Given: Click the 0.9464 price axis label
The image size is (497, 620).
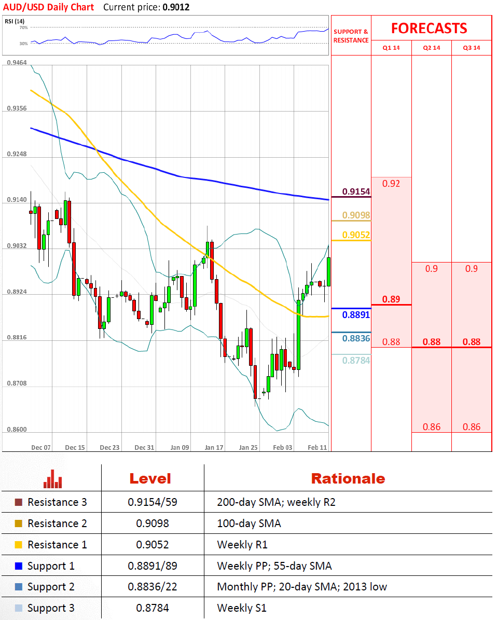Looking at the screenshot, I should coord(17,62).
